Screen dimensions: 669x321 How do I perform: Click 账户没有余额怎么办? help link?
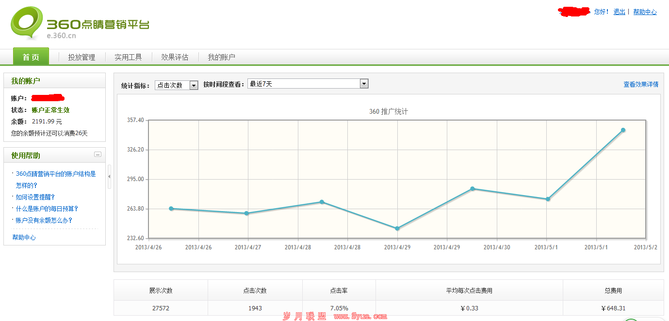tap(44, 220)
